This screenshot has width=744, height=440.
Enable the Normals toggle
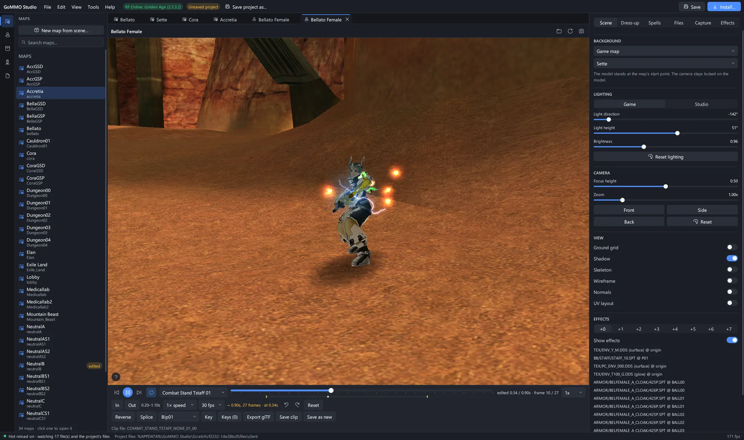tap(732, 292)
